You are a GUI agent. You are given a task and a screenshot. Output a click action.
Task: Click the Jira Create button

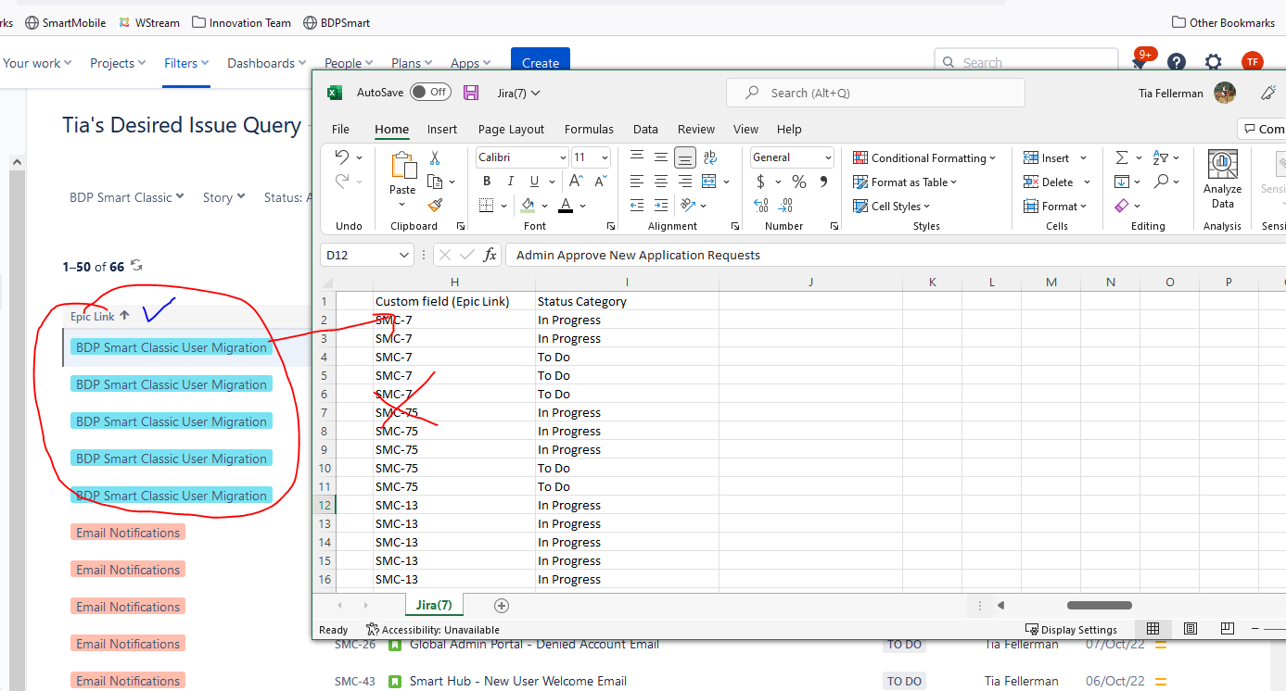click(541, 62)
